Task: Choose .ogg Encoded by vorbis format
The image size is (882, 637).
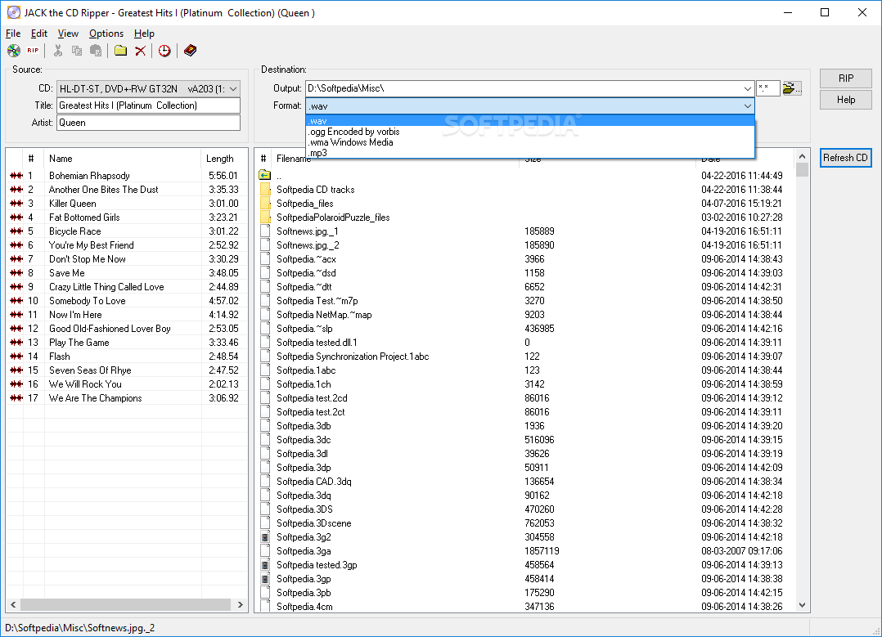Action: coord(530,132)
